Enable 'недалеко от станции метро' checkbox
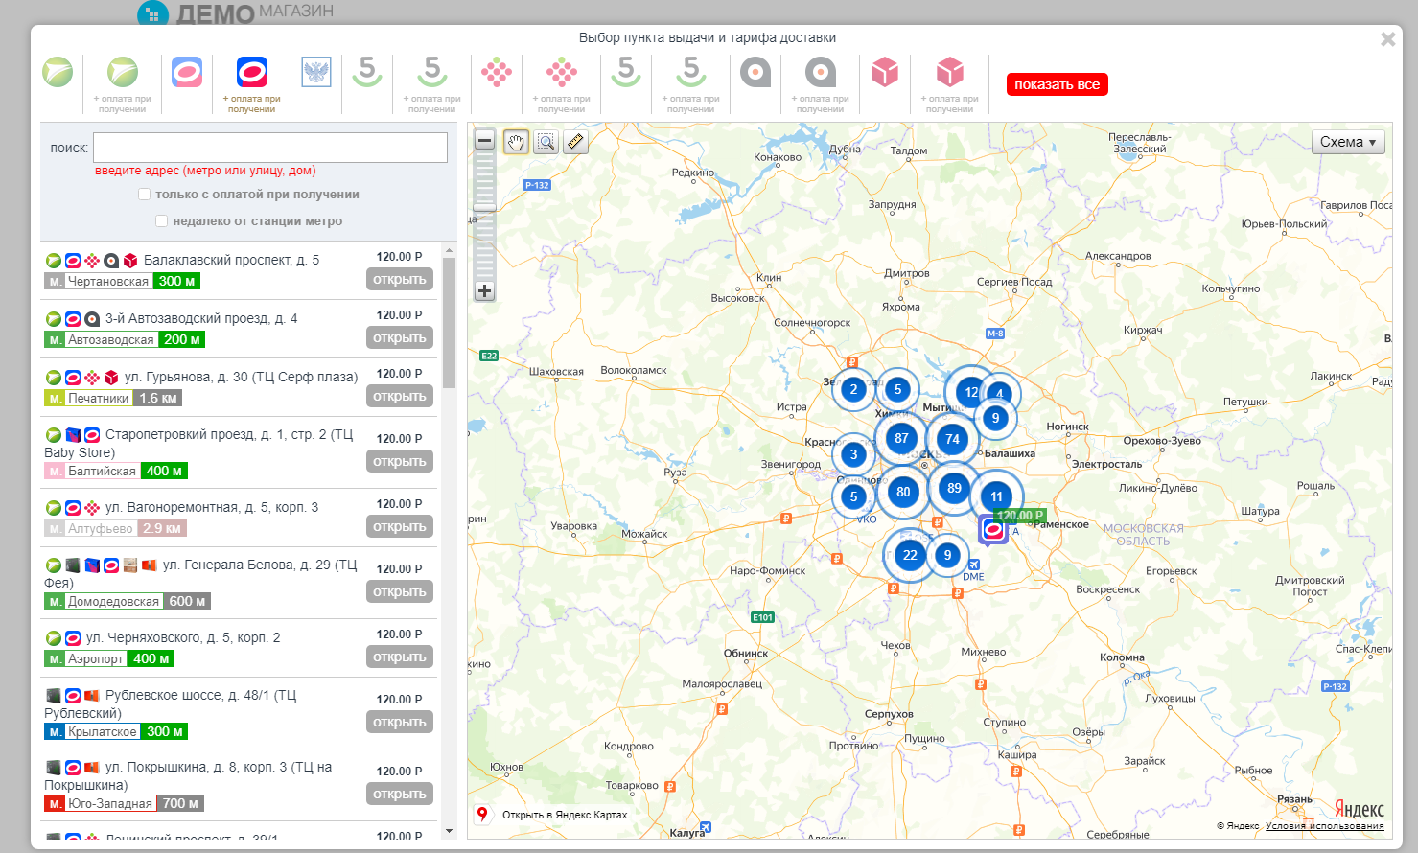Screen dimensions: 1418x853 coord(162,221)
